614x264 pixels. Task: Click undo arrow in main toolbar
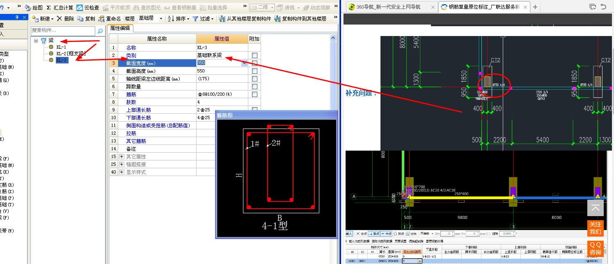2,7
